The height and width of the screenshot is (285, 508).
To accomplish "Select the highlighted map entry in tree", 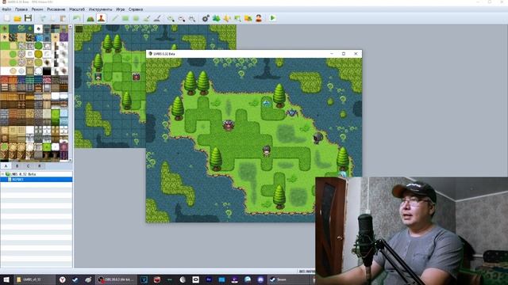I will pyautogui.click(x=37, y=180).
